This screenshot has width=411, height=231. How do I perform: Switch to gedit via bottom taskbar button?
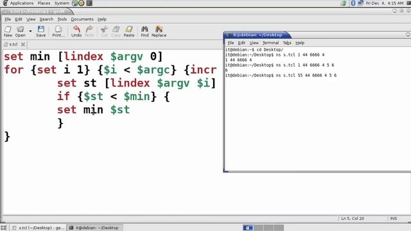pos(38,228)
